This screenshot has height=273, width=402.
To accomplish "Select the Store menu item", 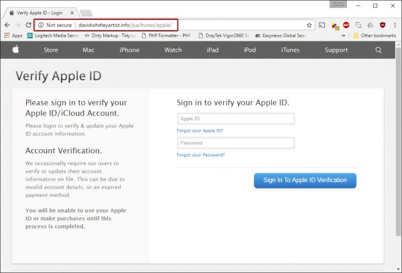I will coord(51,50).
